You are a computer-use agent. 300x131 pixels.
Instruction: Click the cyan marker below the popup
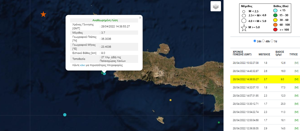(104, 73)
